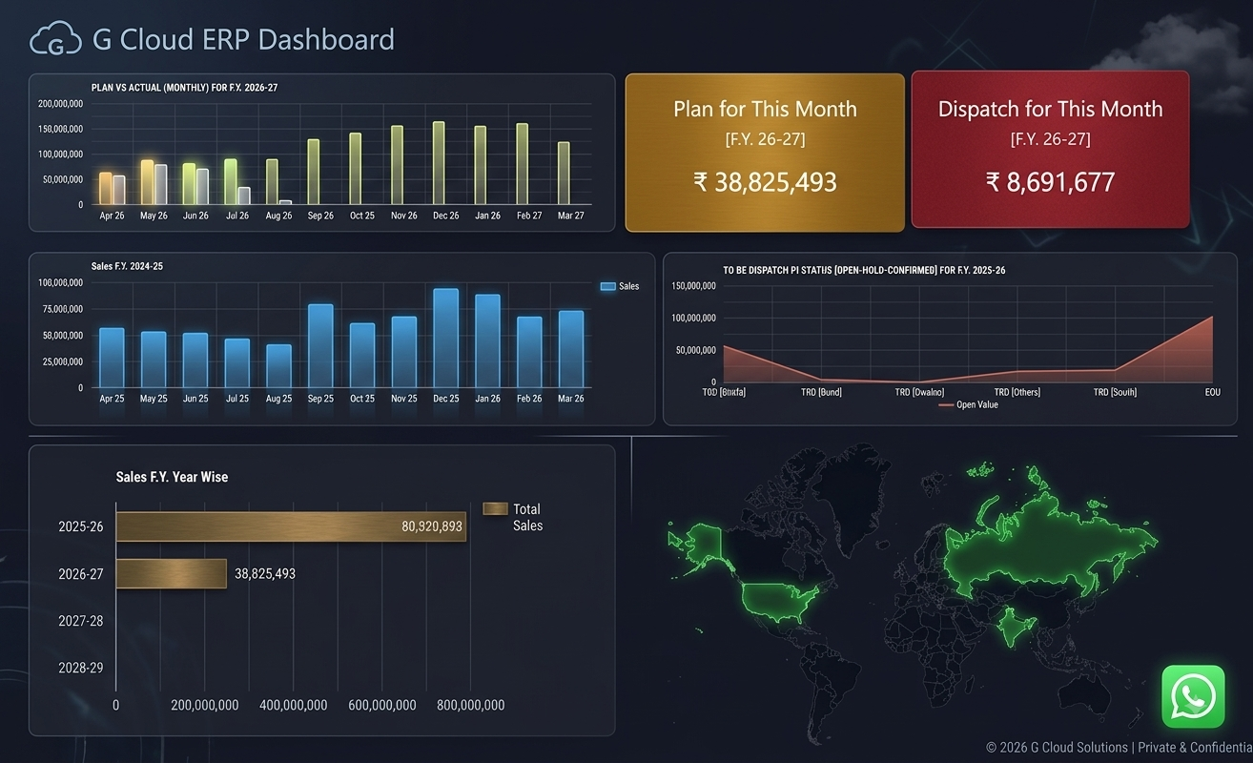The height and width of the screenshot is (763, 1253).
Task: Toggle the Total Sales legend swatch
Action: coord(495,509)
